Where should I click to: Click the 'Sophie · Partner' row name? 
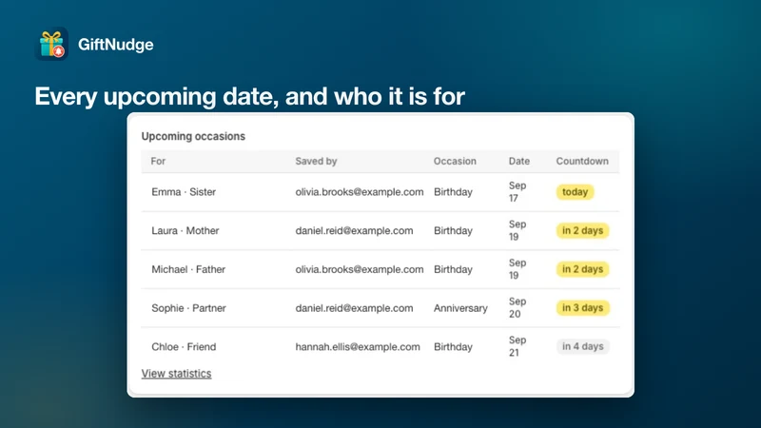tap(188, 308)
